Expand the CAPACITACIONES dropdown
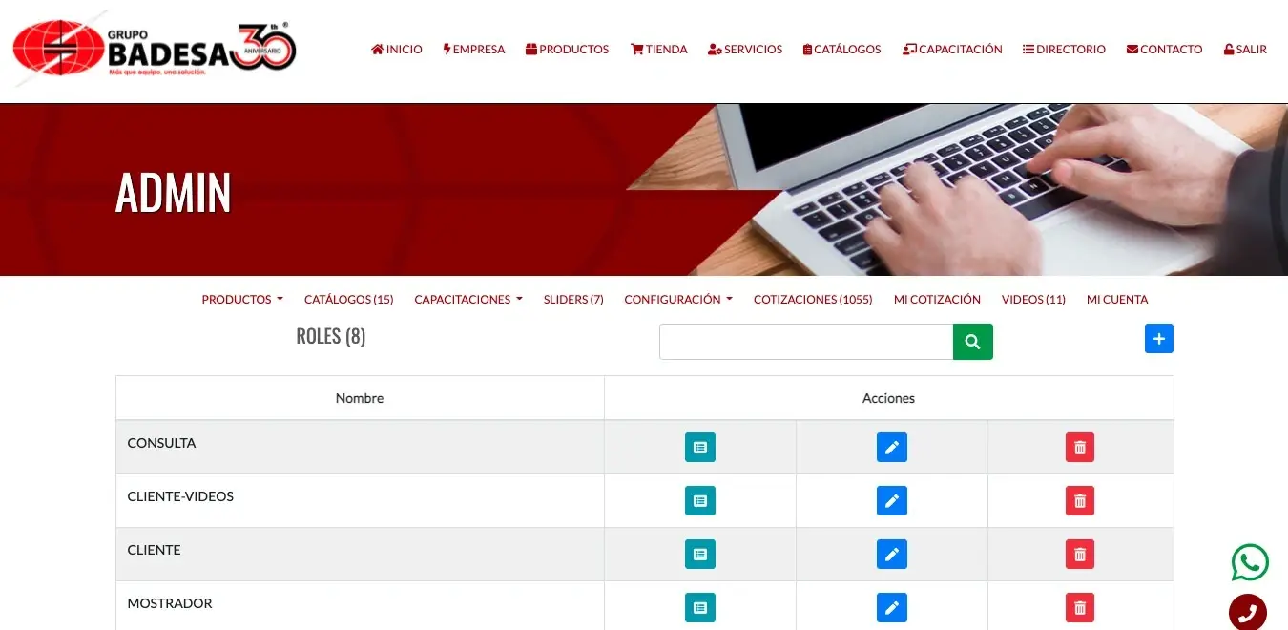Screen dimensions: 1288x630 pos(467,300)
